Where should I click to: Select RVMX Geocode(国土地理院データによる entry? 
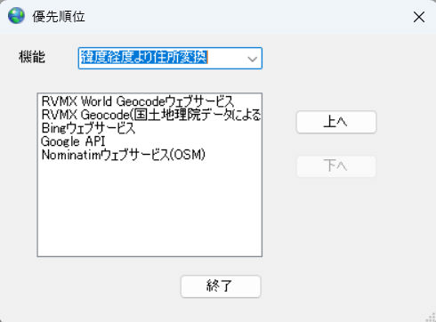click(149, 115)
